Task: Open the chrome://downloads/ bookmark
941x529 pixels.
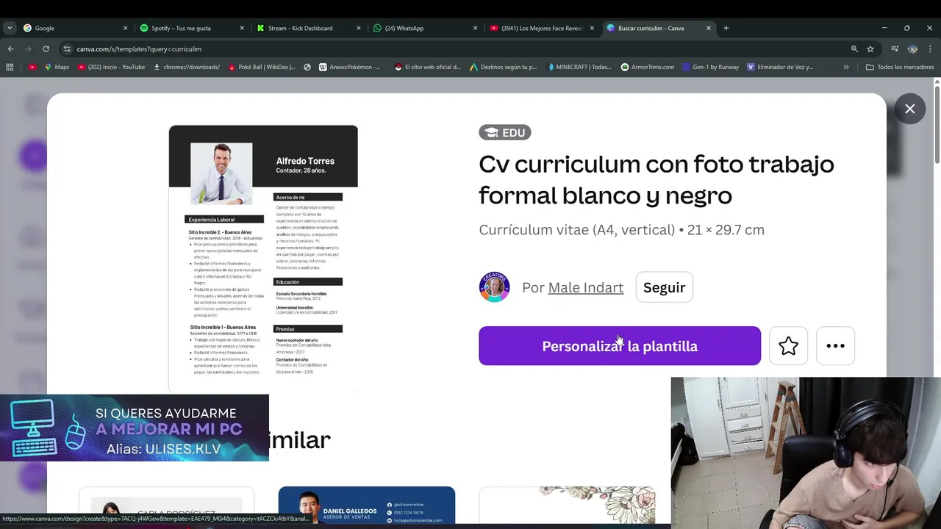Action: point(187,67)
